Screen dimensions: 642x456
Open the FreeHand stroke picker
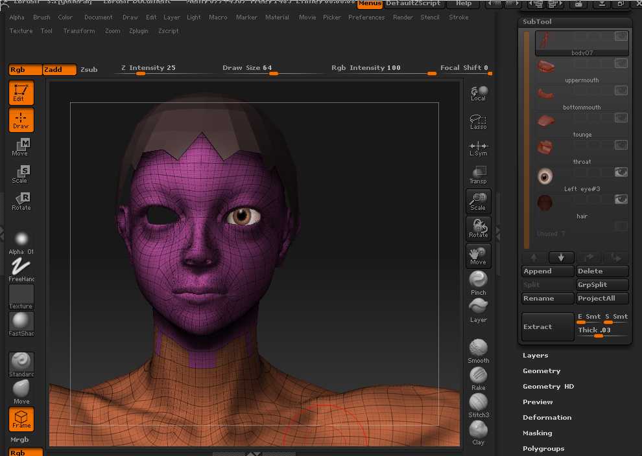[21, 269]
